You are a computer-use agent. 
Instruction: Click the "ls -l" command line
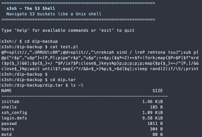(42, 85)
